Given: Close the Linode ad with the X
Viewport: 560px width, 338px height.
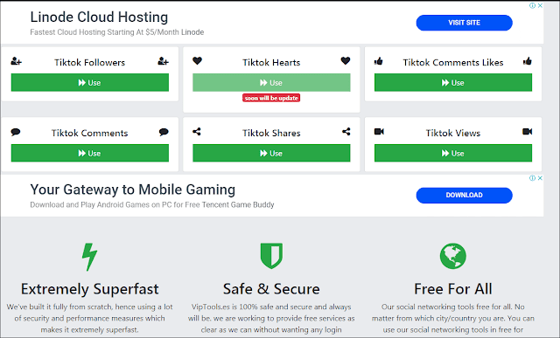Looking at the screenshot, I should pos(540,5).
